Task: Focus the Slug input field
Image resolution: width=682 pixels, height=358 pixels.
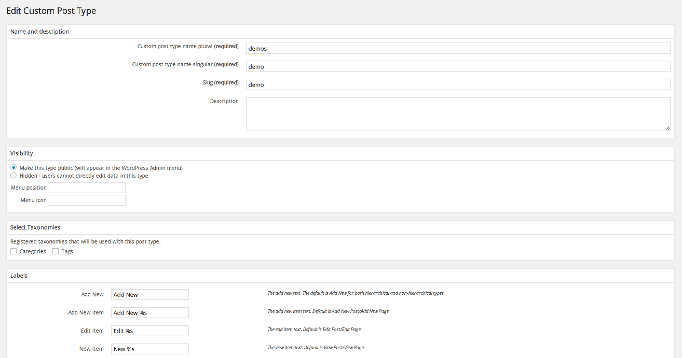Action: pos(458,84)
